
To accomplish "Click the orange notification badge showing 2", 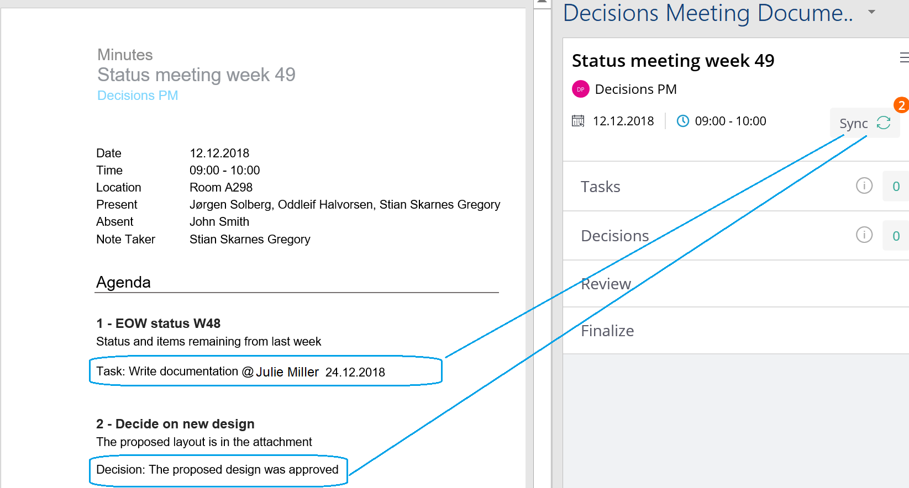I will pyautogui.click(x=901, y=105).
